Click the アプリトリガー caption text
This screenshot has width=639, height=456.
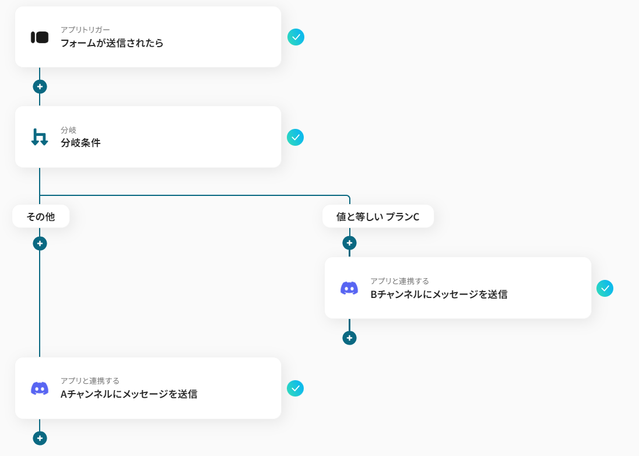point(85,30)
